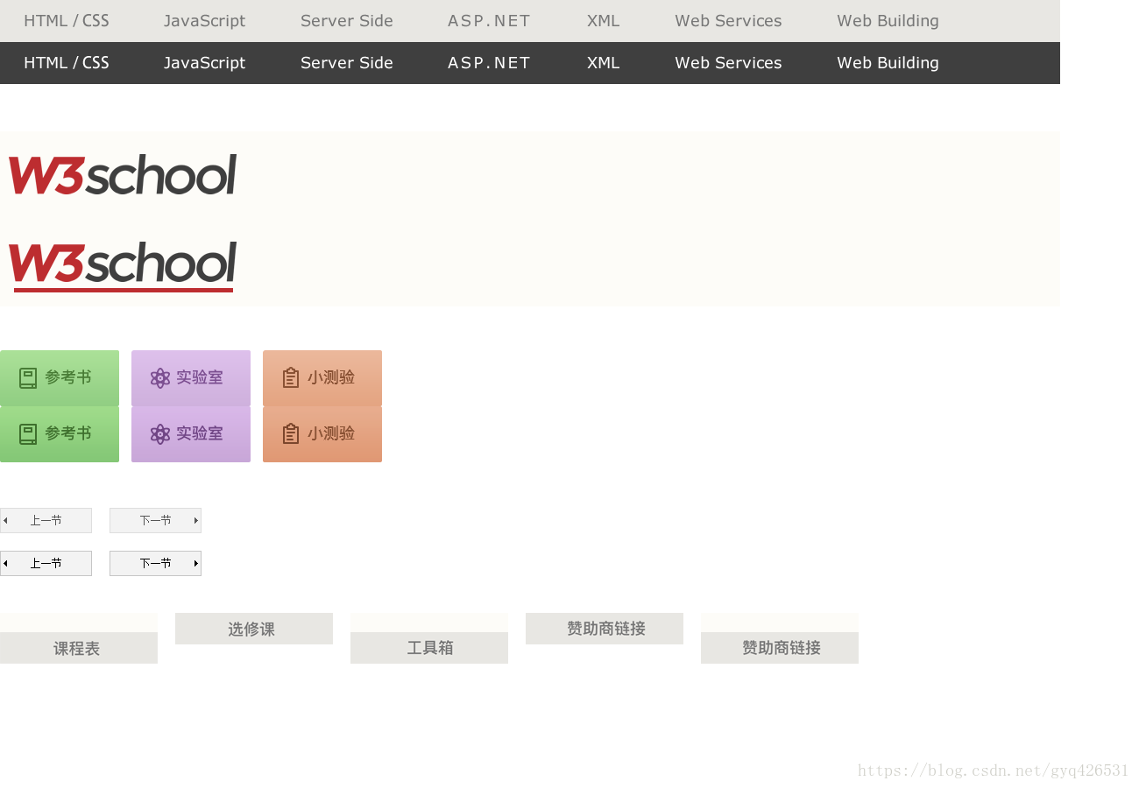Select JavaScript in the light gray bar
1139x788 pixels.
[x=204, y=21]
